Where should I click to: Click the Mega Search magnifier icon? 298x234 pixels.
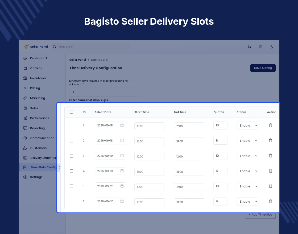[x=55, y=47]
